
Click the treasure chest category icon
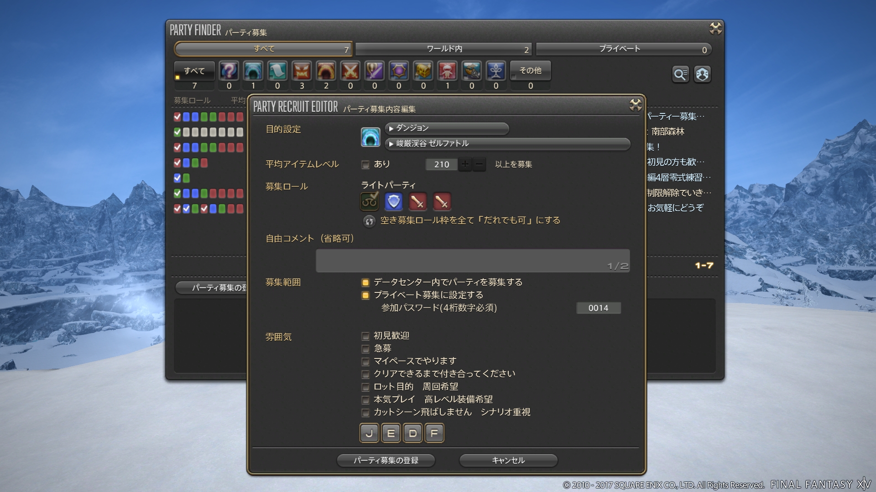point(423,71)
